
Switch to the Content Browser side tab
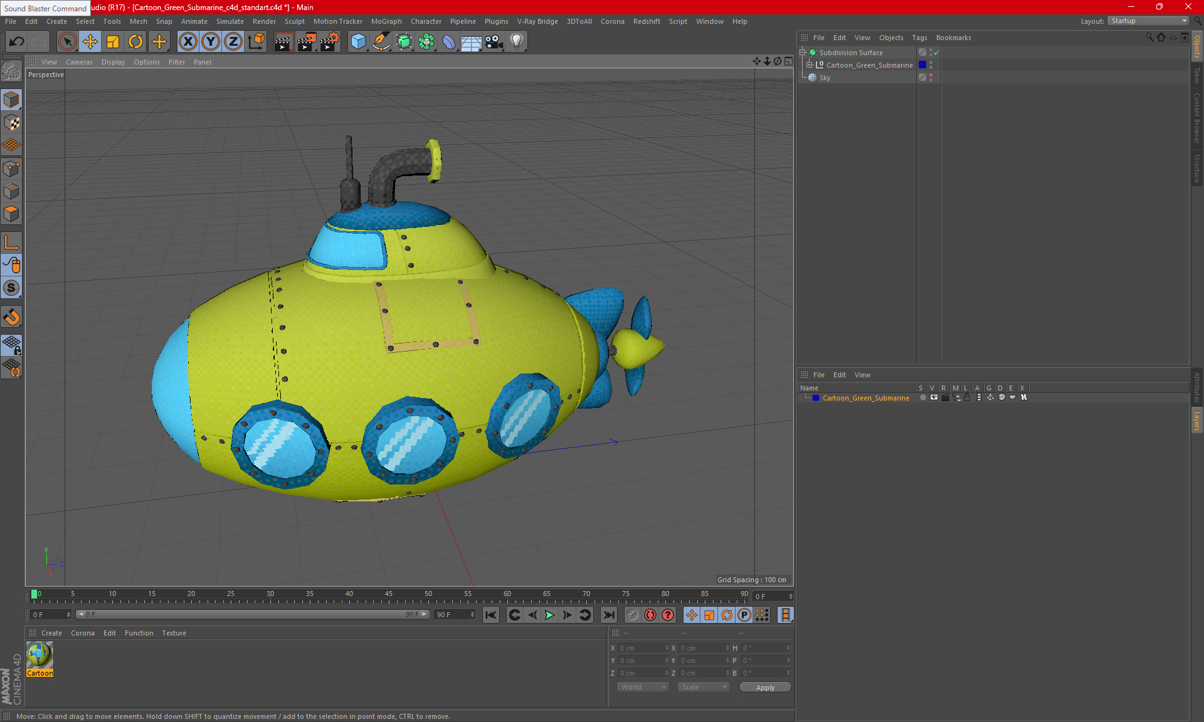pyautogui.click(x=1197, y=118)
